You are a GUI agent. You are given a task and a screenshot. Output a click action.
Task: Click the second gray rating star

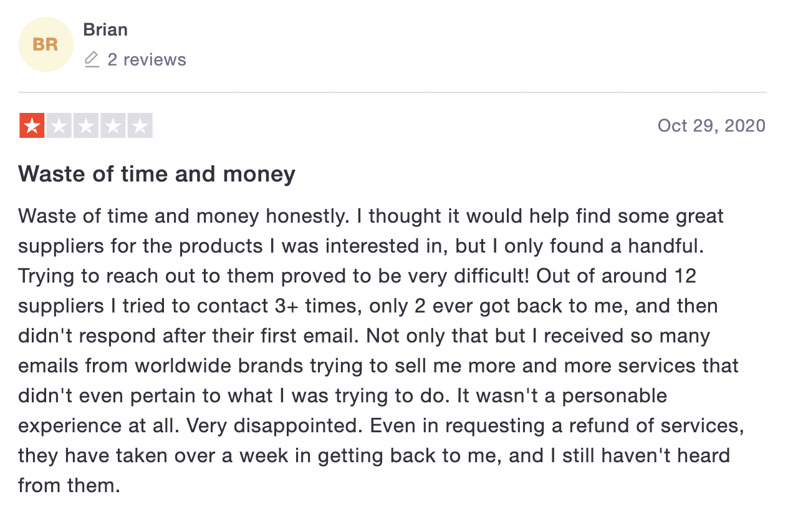[x=59, y=126]
